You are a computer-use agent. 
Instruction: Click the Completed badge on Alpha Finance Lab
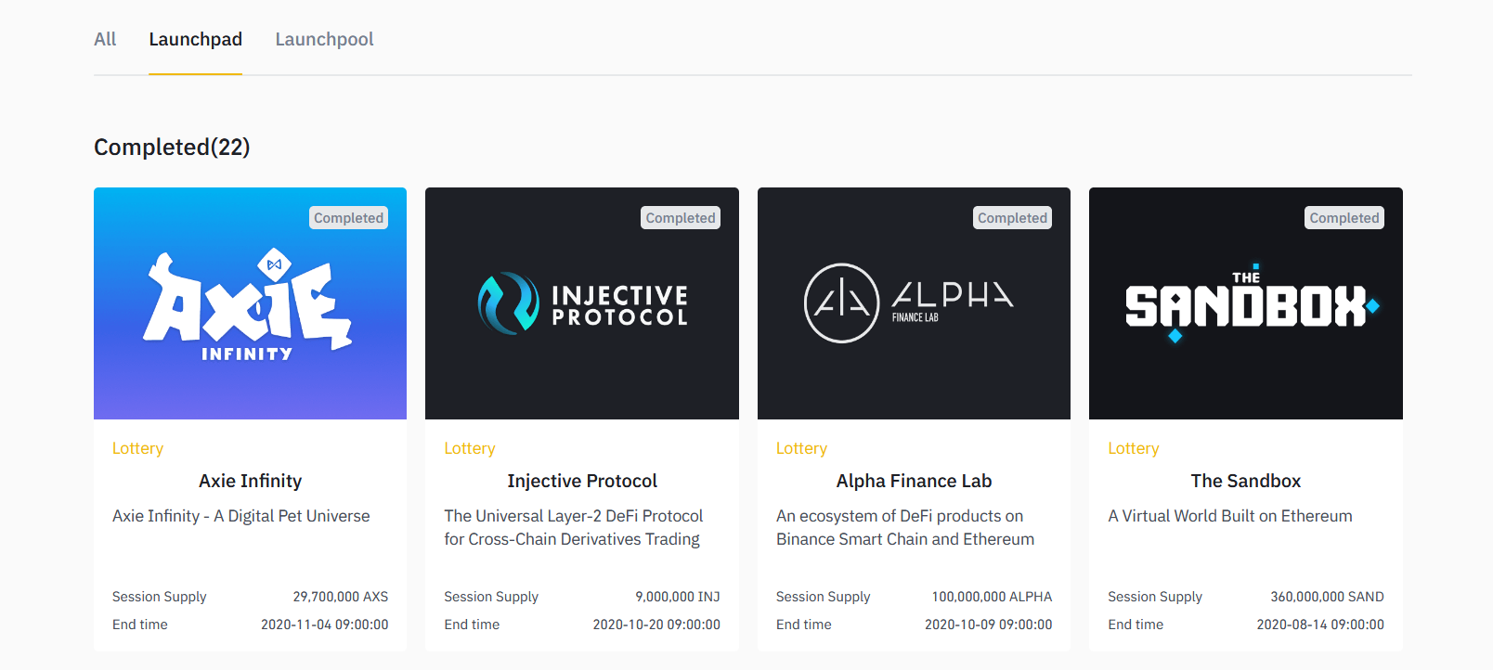(1012, 218)
